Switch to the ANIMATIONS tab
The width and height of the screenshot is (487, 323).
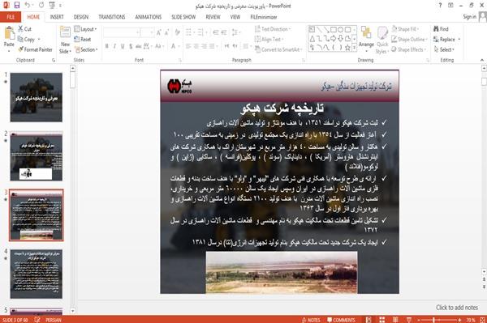tap(149, 17)
